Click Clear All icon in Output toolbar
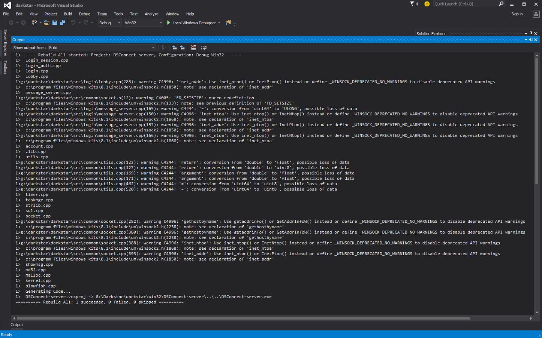Image resolution: width=542 pixels, height=338 pixels. tap(193, 48)
